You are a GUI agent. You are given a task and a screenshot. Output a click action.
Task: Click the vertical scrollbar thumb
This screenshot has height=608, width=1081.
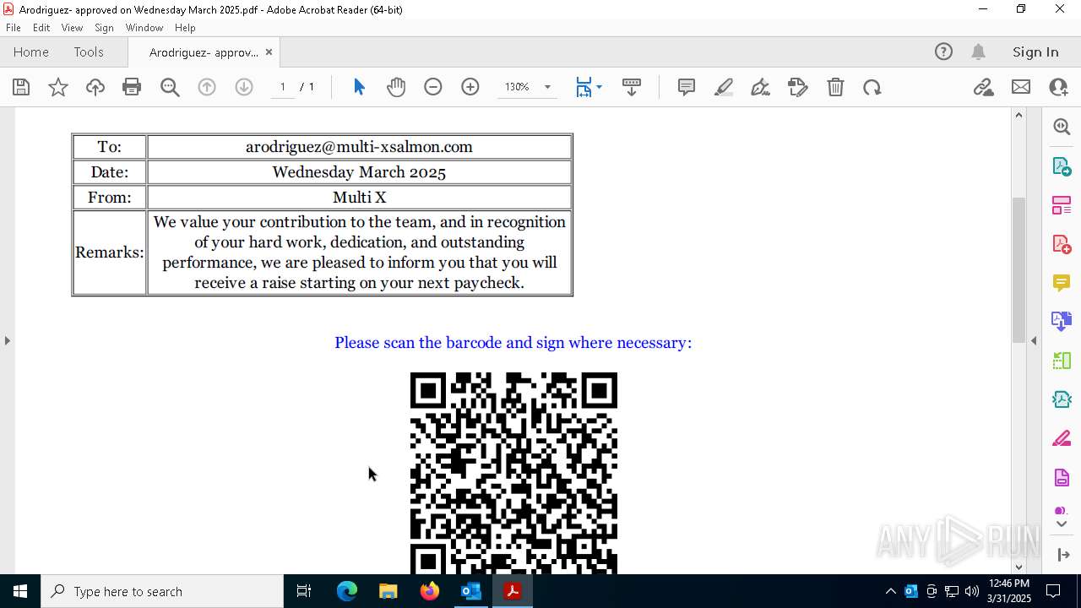[1019, 269]
